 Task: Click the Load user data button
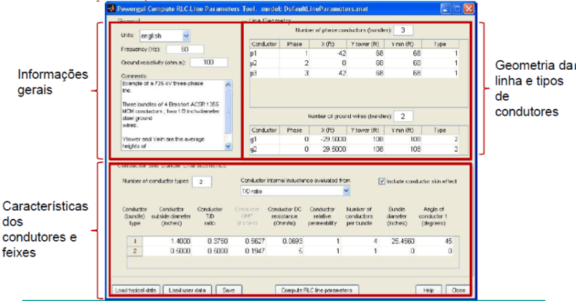point(188,289)
